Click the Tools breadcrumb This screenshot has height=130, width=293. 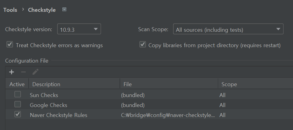(10, 10)
